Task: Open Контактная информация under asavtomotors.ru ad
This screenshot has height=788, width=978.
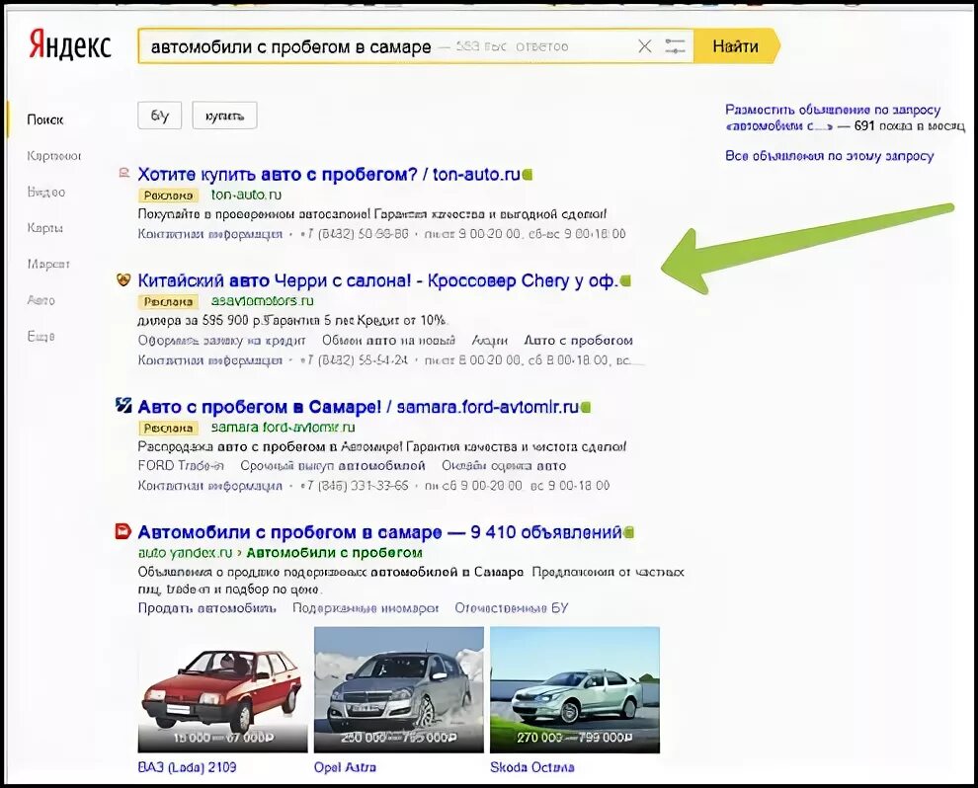Action: pos(210,360)
